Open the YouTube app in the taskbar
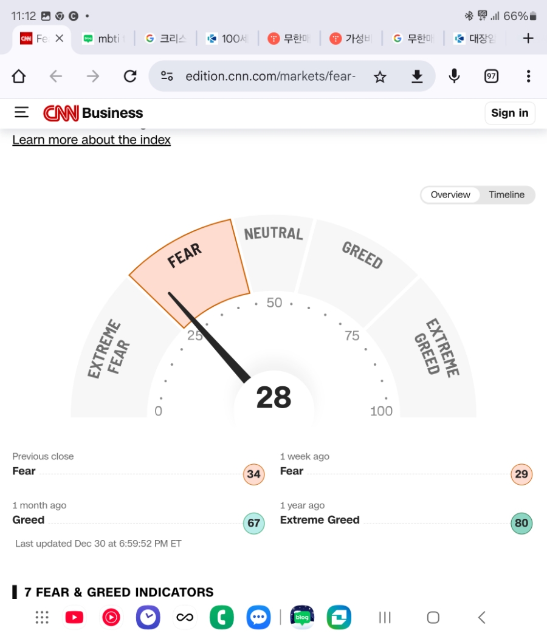This screenshot has height=636, width=547. [x=74, y=617]
